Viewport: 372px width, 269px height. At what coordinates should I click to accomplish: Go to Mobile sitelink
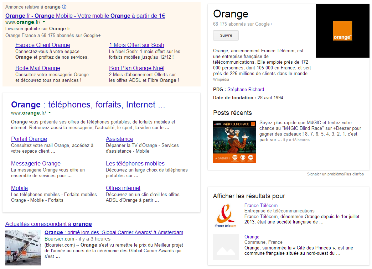(x=19, y=188)
